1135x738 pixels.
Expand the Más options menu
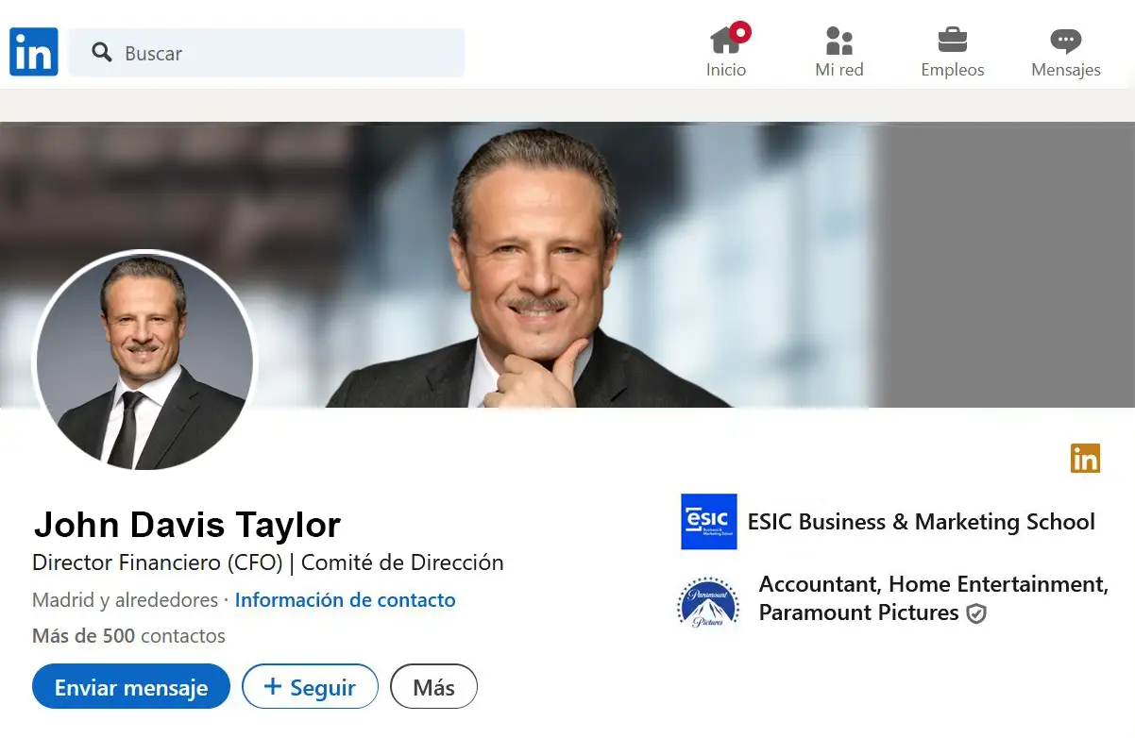click(433, 687)
